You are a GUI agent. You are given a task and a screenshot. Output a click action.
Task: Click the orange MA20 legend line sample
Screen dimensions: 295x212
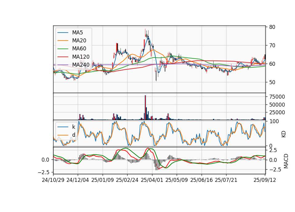click(63, 41)
